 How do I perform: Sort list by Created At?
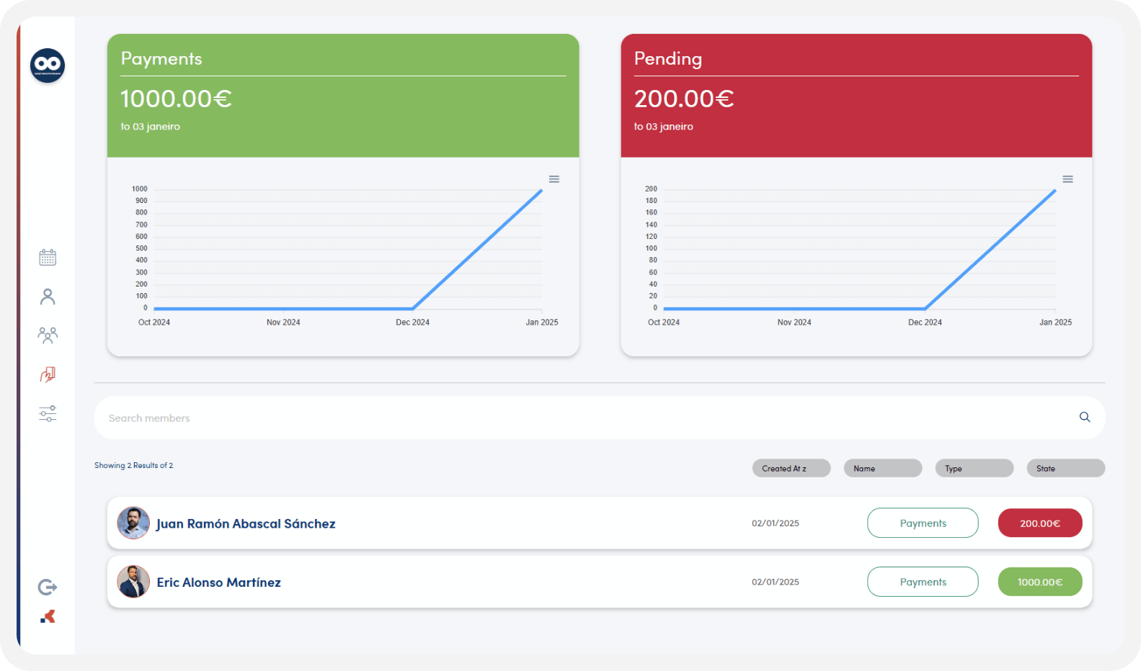point(791,469)
